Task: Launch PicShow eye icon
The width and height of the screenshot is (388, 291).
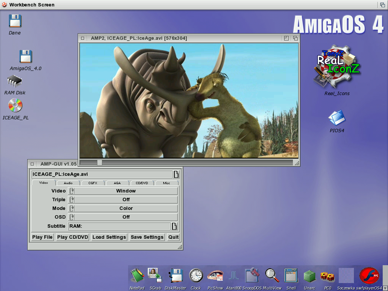Action: click(215, 275)
